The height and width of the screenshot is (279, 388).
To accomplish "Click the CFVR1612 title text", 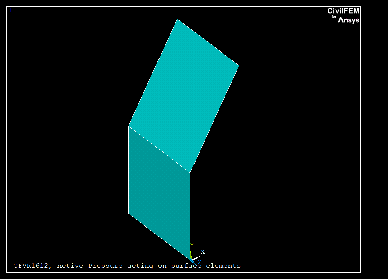I will point(32,266).
